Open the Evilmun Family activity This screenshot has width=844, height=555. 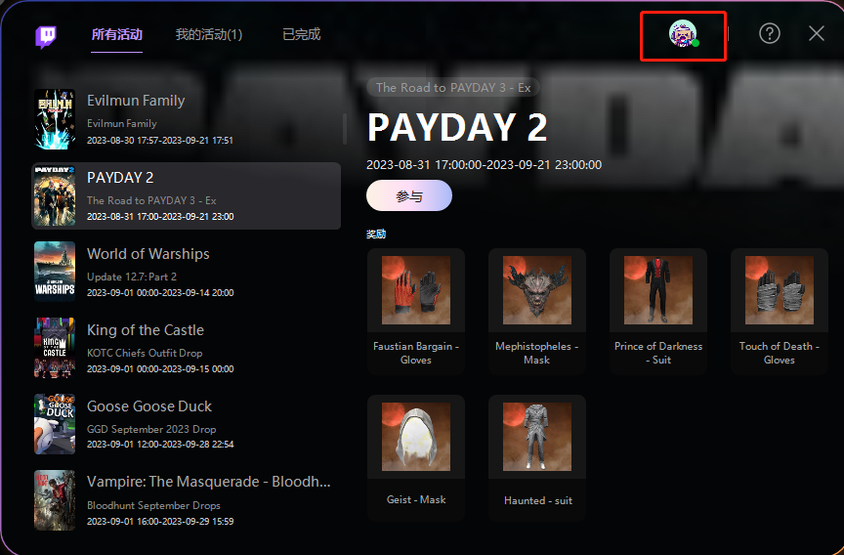pos(187,119)
